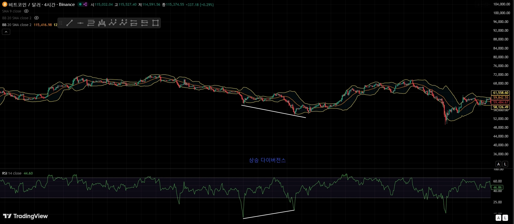
Task: Select the rectangle drawing tool
Action: pyautogui.click(x=156, y=23)
